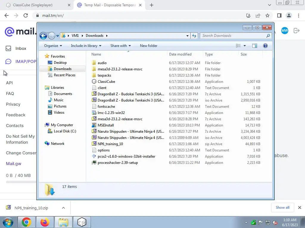The height and width of the screenshot is (228, 305).
Task: Select the audio folder icon
Action: (x=94, y=63)
